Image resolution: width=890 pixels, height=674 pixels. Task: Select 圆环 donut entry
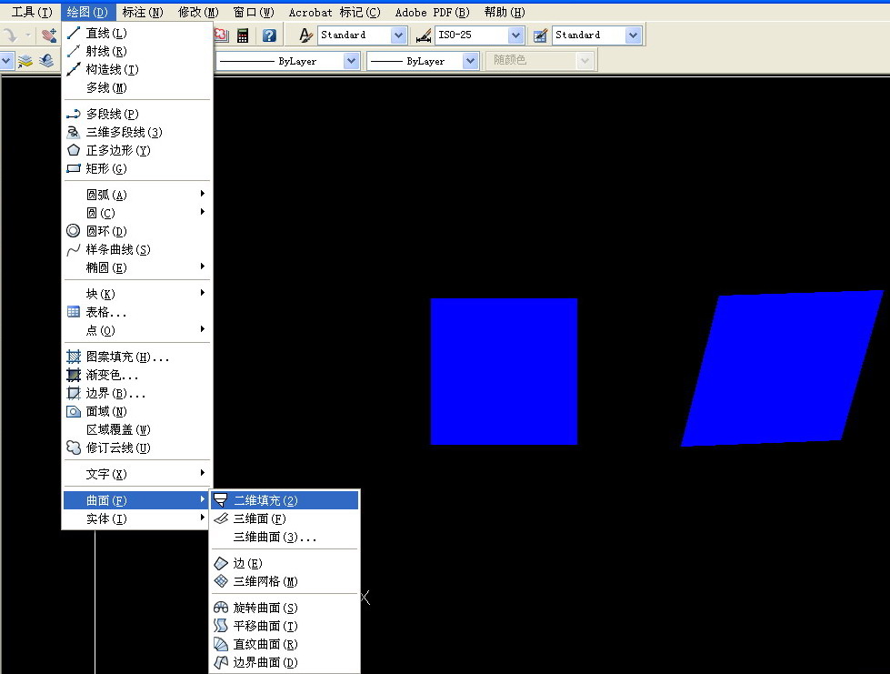(x=136, y=231)
